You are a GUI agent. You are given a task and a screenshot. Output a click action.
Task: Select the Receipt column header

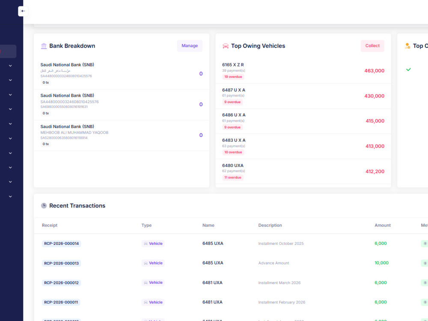[50, 225]
